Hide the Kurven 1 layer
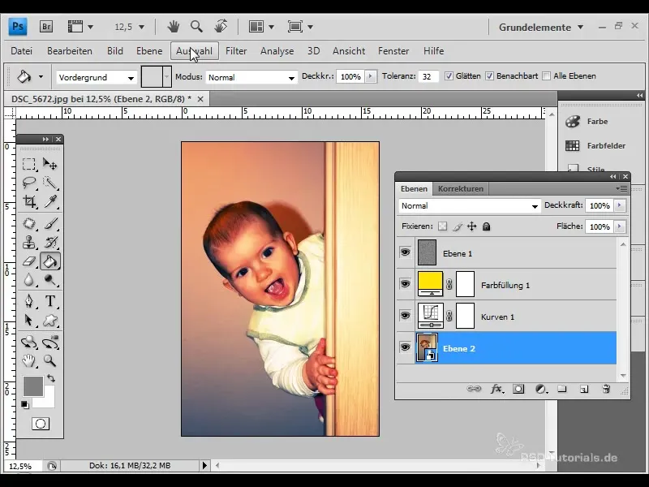 (405, 316)
